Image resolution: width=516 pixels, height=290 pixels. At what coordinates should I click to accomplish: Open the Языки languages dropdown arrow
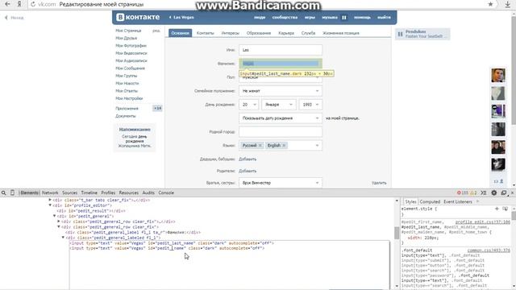[317, 145]
